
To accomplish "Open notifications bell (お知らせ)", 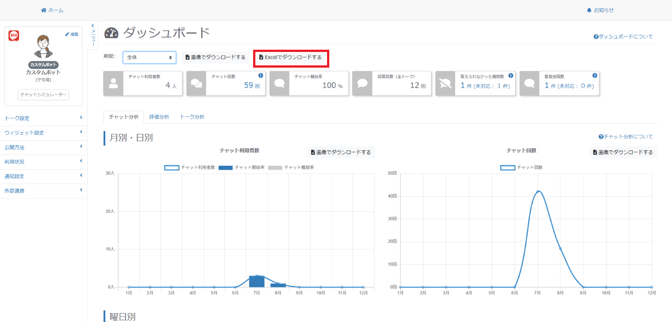I will point(589,10).
